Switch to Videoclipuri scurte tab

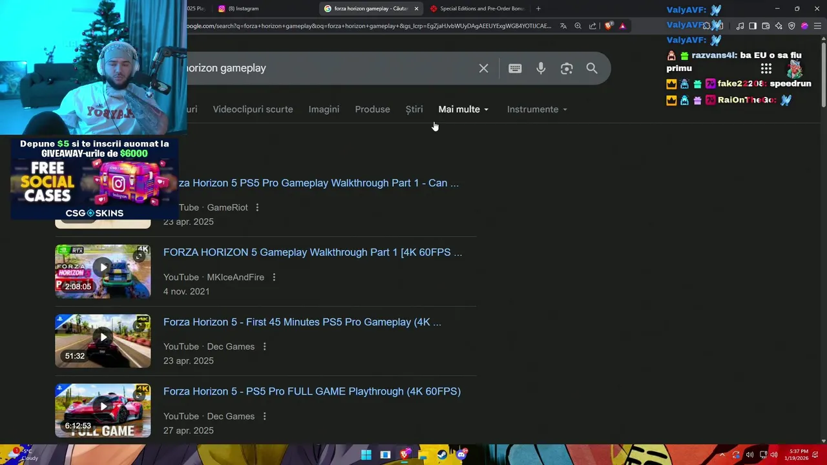coord(253,109)
